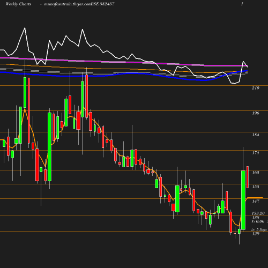Click the 155 price axis label
Viewport: 268px width, 268px height.
coord(256,187)
